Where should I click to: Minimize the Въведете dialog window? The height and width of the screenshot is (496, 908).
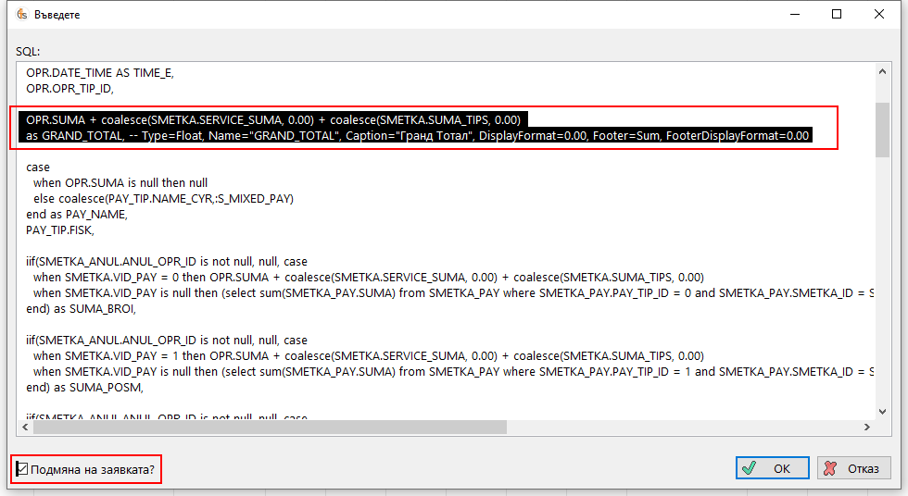[x=792, y=15]
